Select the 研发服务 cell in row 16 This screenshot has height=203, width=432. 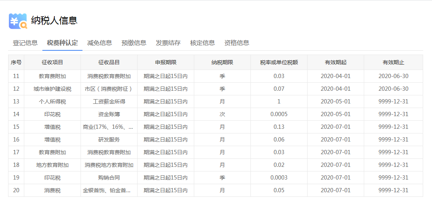109,140
